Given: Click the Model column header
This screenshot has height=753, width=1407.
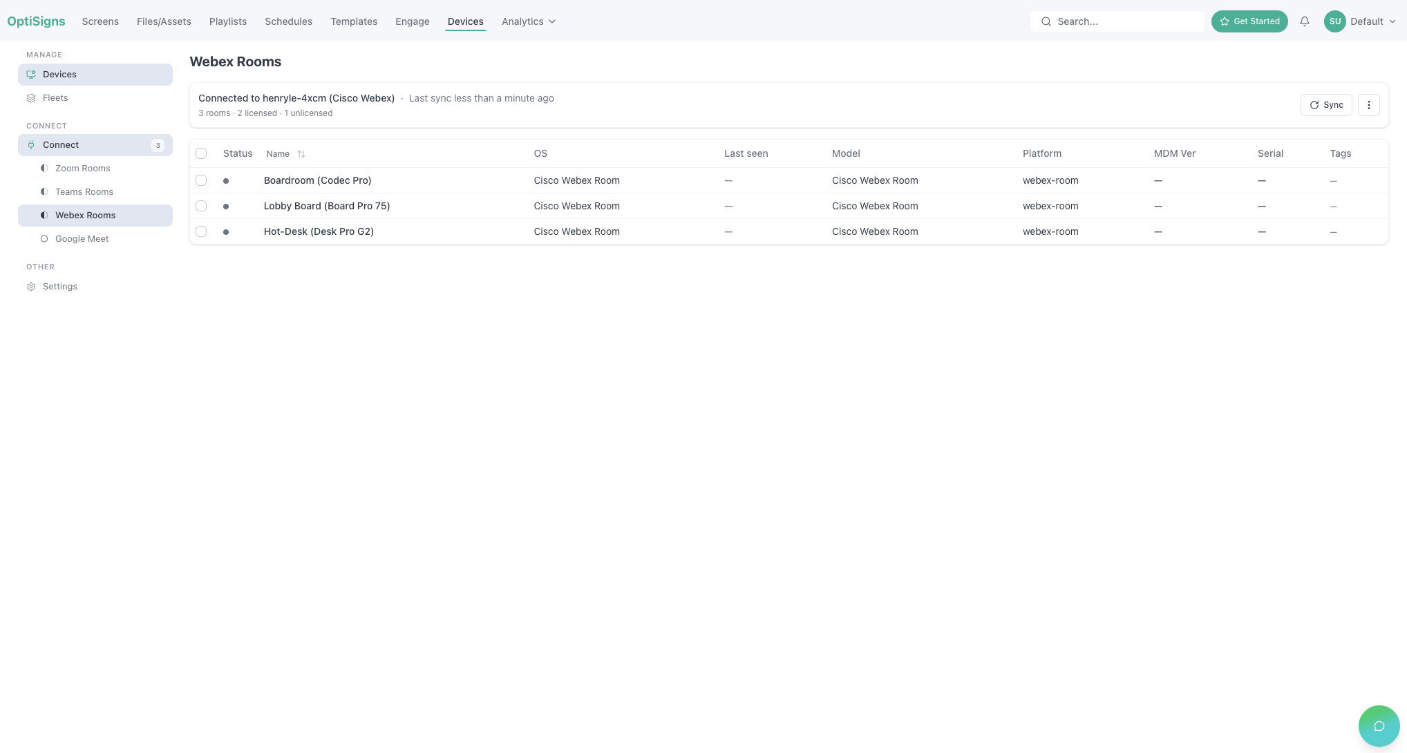Looking at the screenshot, I should [x=846, y=153].
